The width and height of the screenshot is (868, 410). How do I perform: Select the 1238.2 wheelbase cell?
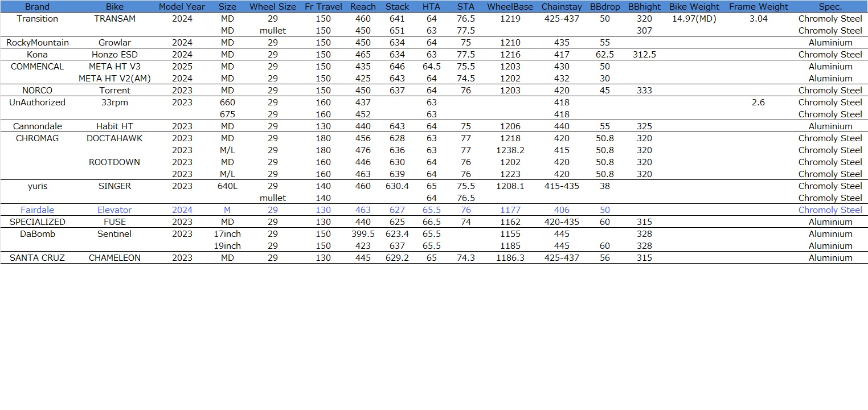pyautogui.click(x=510, y=150)
